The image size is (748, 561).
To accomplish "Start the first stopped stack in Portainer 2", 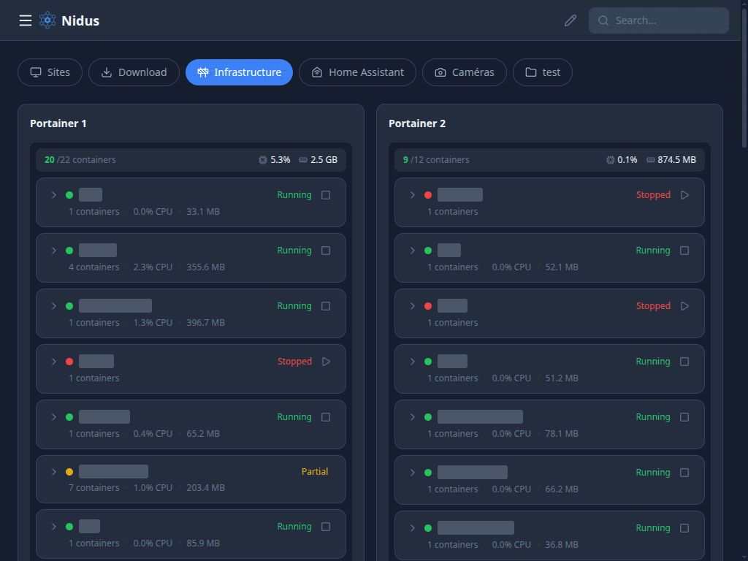I will click(x=684, y=195).
